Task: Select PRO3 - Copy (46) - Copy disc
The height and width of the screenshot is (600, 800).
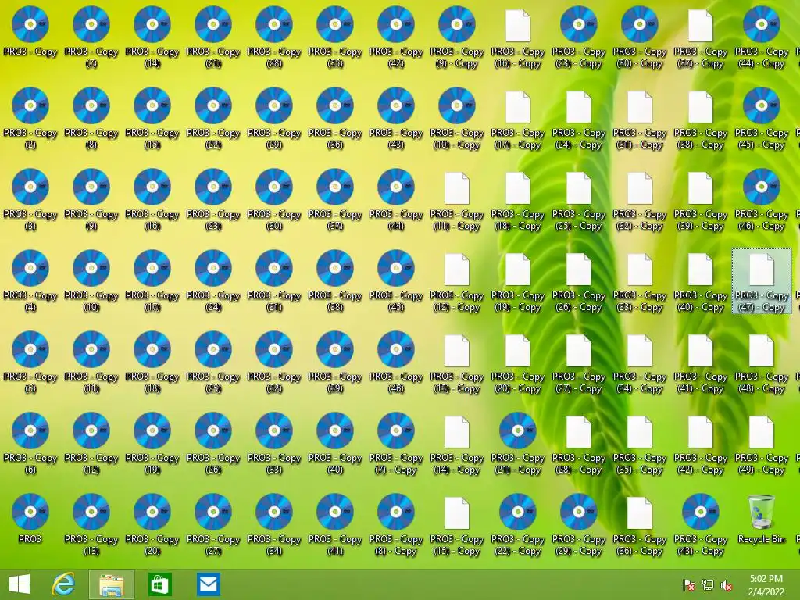Action: click(x=761, y=187)
